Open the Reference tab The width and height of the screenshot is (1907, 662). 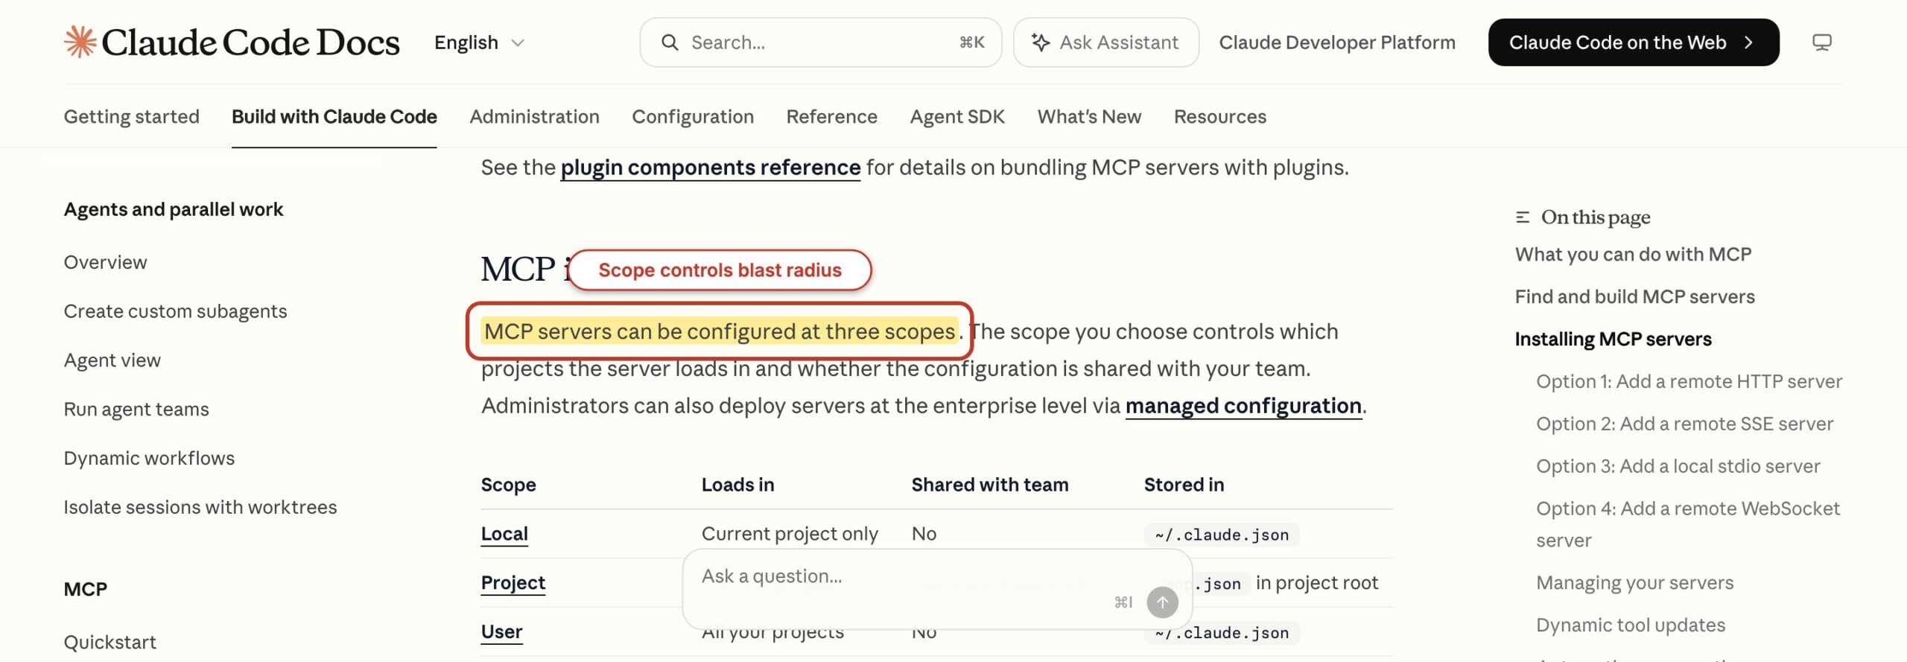click(831, 116)
